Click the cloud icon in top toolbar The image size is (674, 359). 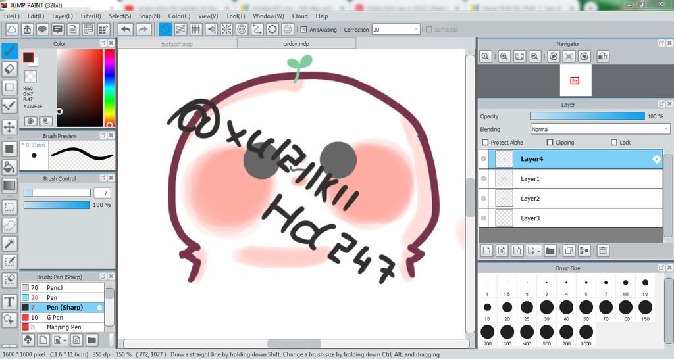coord(12,29)
